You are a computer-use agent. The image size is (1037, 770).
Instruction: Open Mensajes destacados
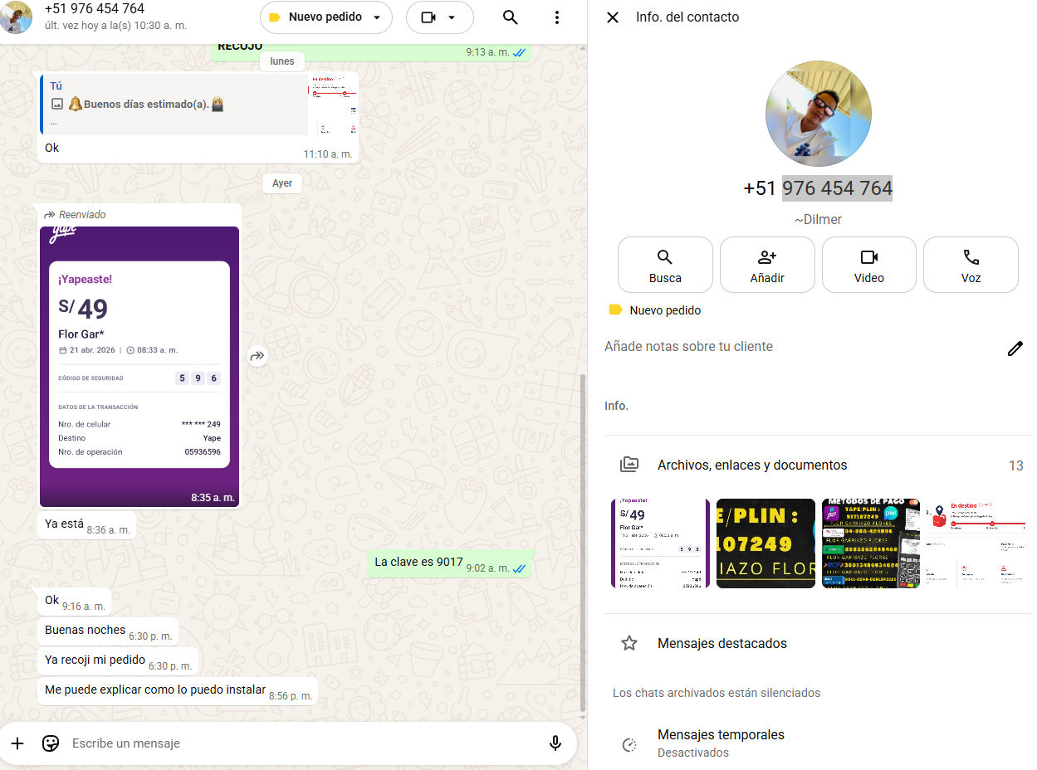tap(721, 643)
